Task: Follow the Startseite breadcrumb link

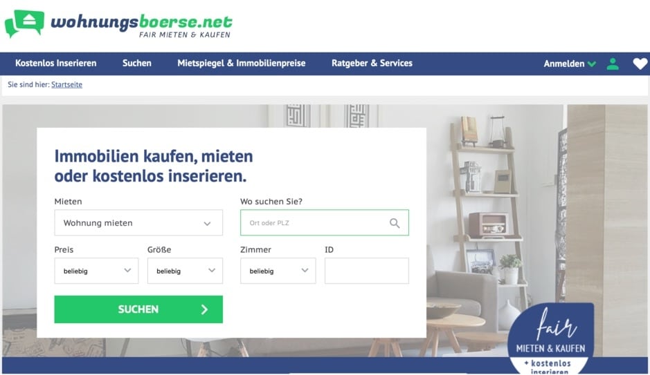Action: click(x=66, y=84)
